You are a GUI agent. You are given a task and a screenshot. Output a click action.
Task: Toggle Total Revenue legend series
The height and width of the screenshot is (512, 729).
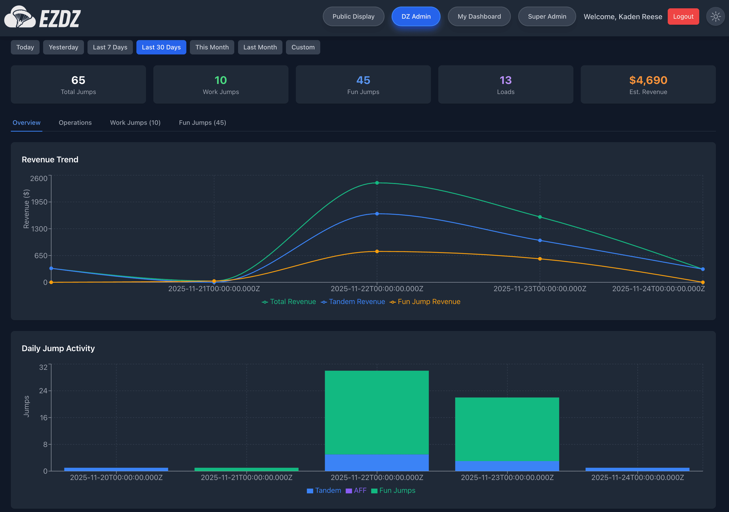pyautogui.click(x=289, y=302)
